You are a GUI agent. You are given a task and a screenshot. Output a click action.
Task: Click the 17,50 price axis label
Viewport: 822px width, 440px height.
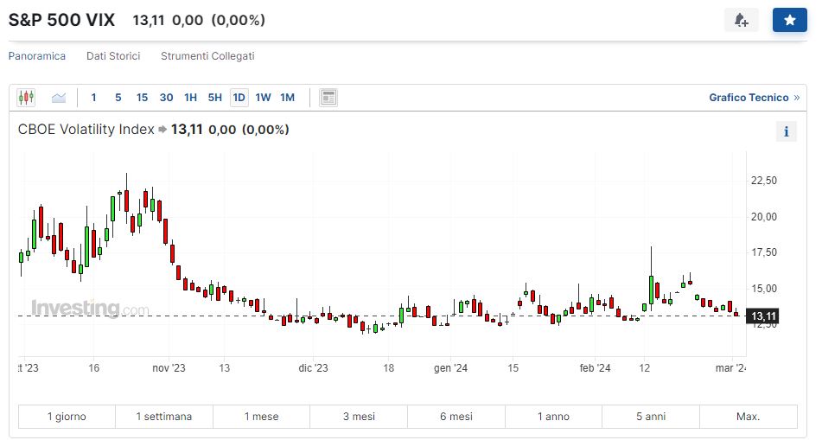pos(764,252)
